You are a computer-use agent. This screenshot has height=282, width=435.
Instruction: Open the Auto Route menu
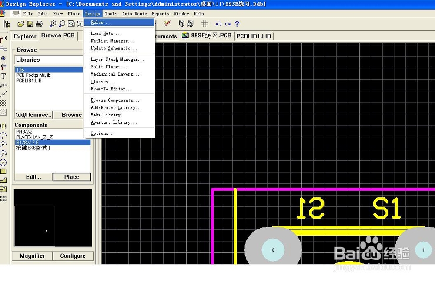tap(134, 13)
